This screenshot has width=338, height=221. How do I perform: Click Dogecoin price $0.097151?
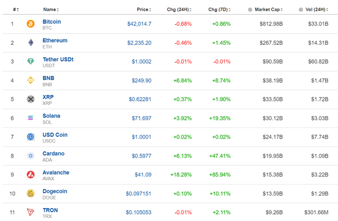pyautogui.click(x=138, y=193)
